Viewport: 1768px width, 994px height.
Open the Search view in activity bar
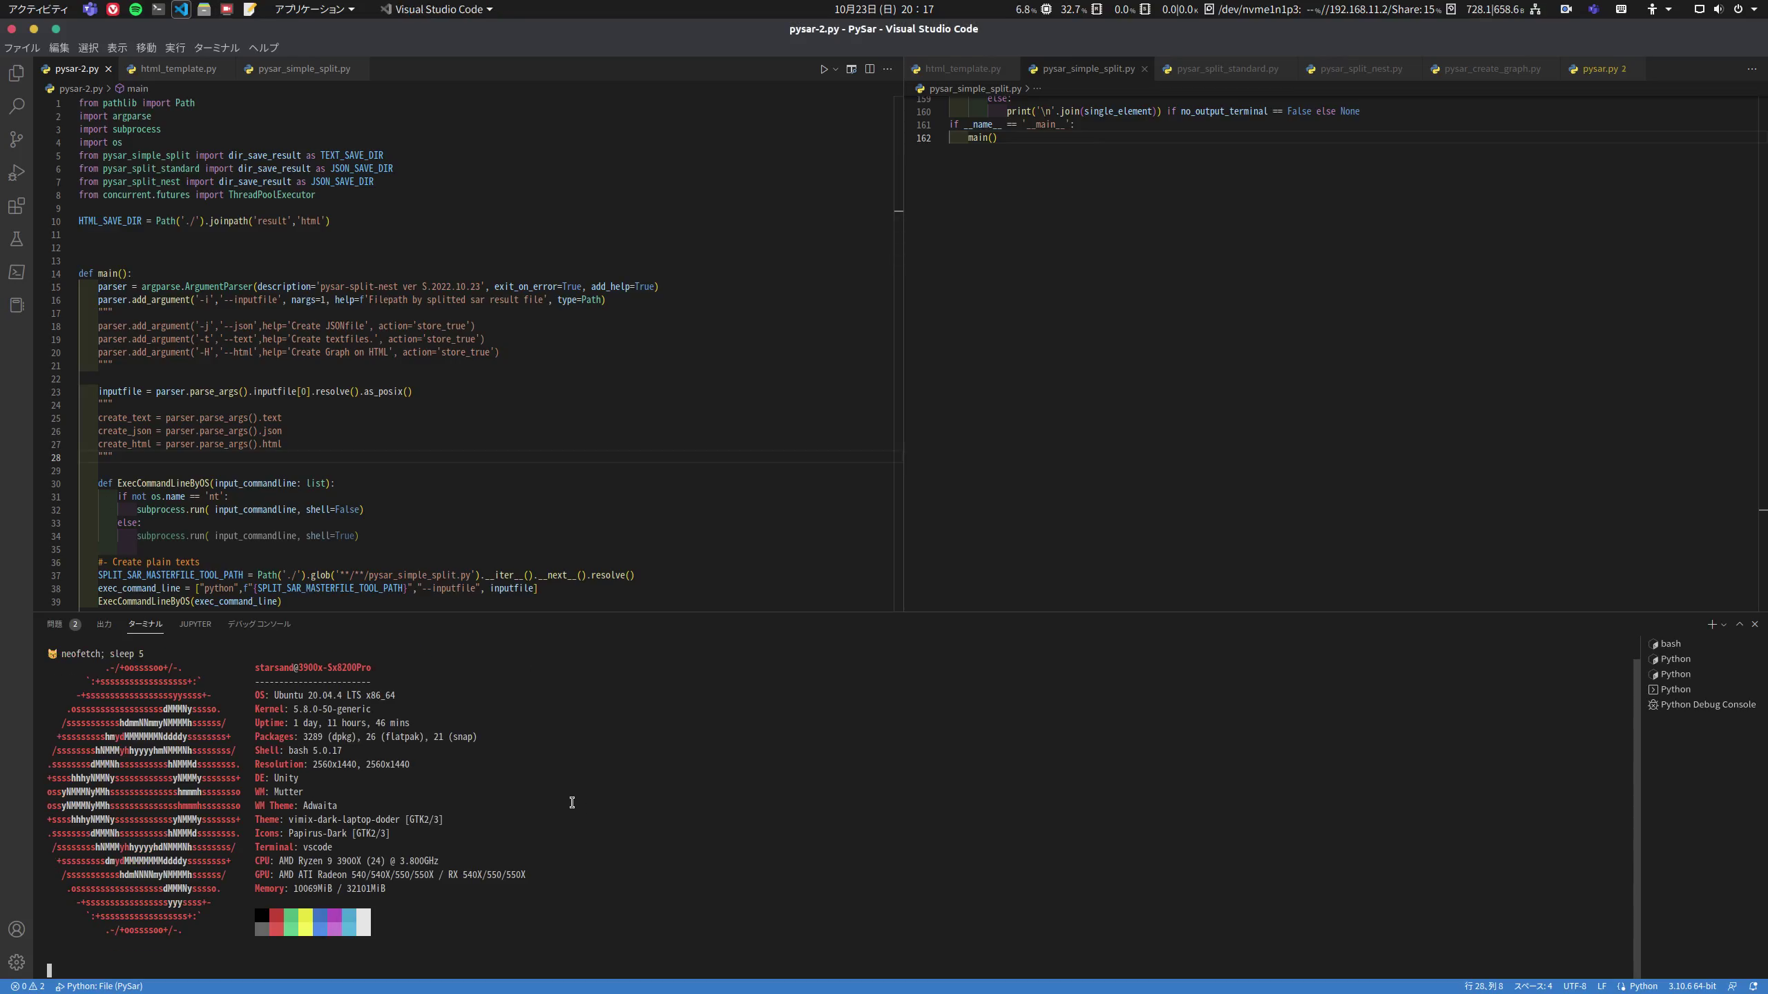(17, 106)
